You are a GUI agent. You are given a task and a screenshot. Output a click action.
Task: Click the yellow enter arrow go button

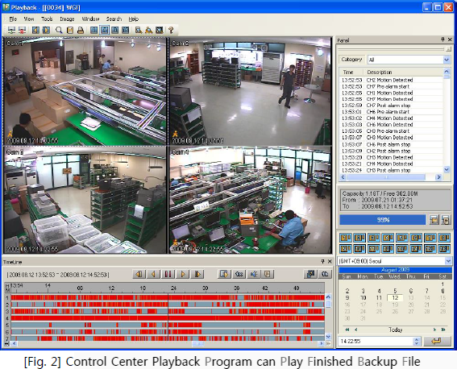(x=437, y=341)
